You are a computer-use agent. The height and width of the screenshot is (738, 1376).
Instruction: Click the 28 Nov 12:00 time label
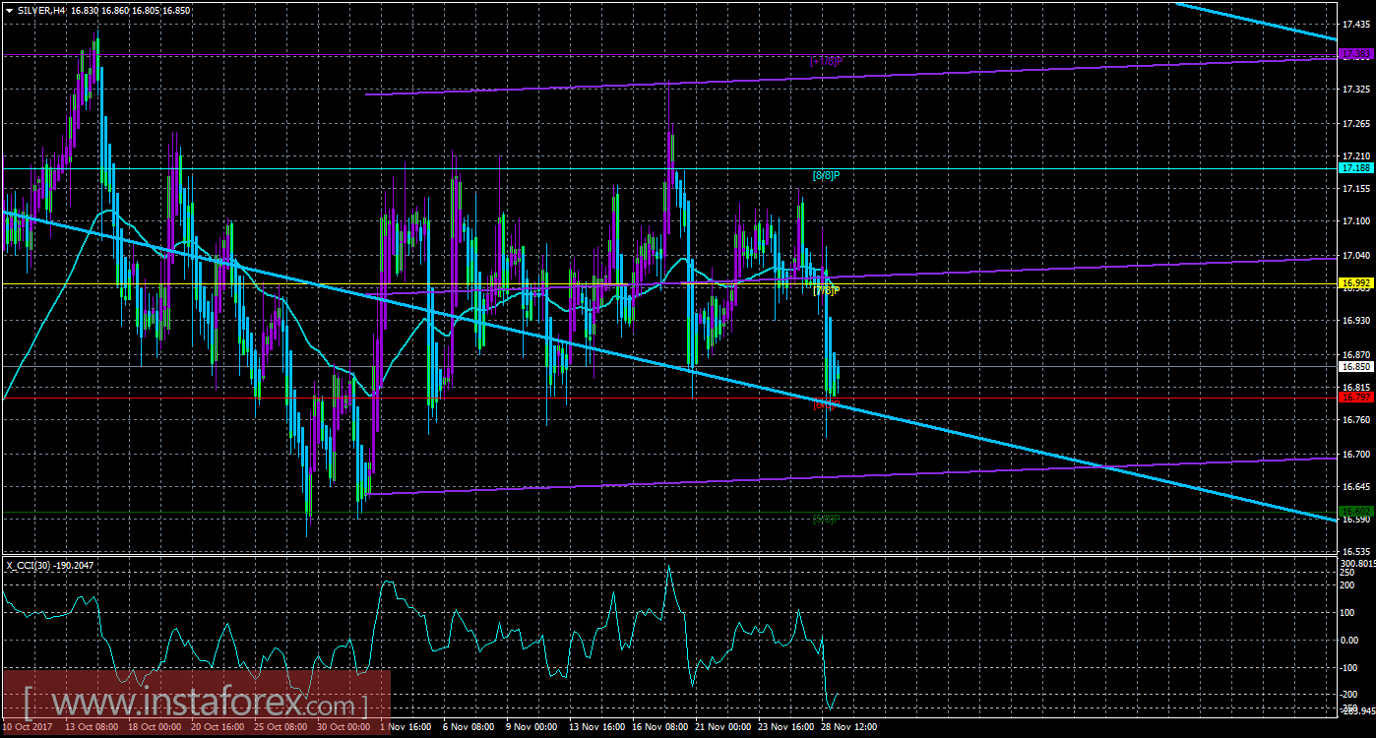pyautogui.click(x=848, y=728)
